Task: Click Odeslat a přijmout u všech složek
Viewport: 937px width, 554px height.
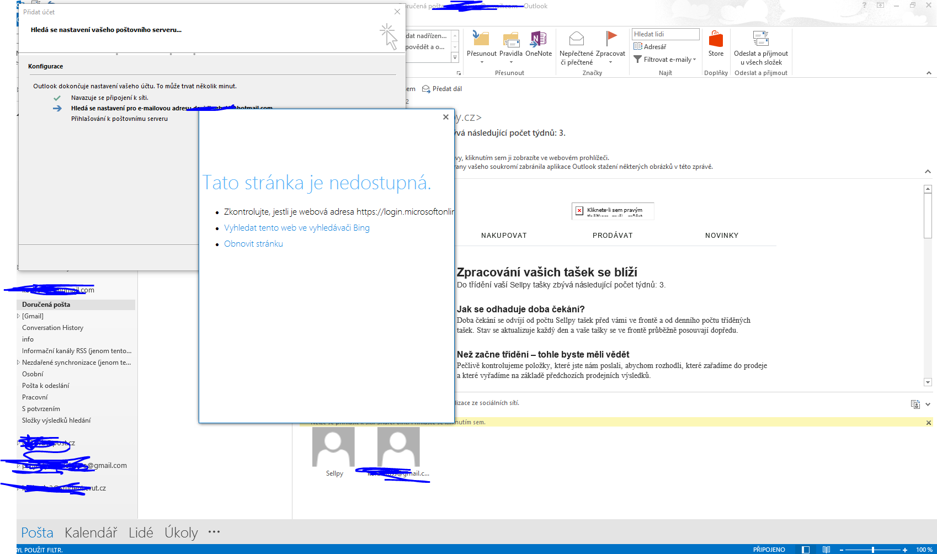Action: (761, 47)
